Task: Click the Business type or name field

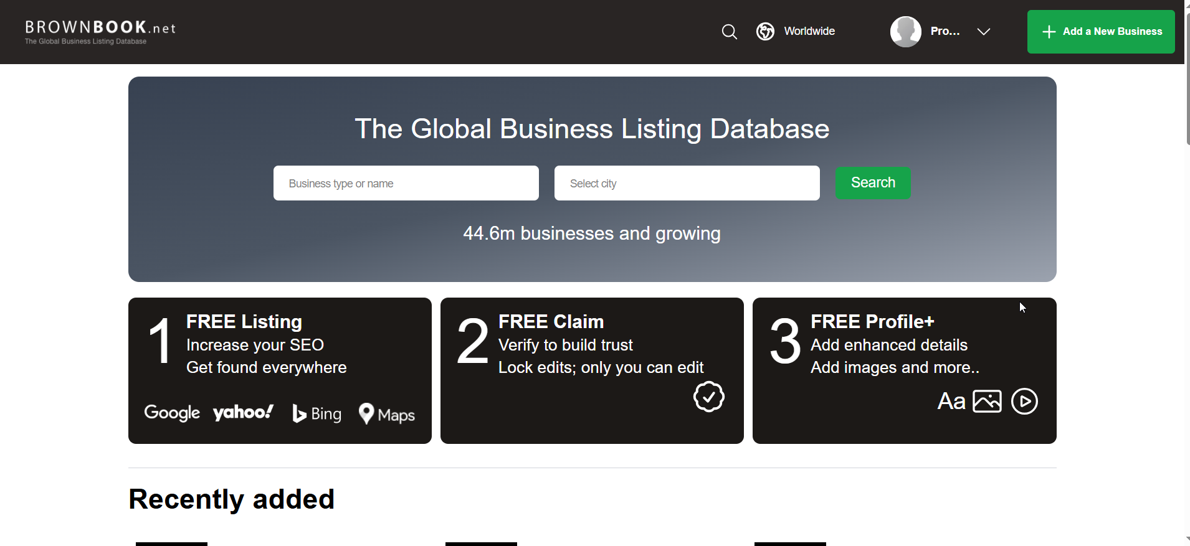Action: [x=406, y=183]
